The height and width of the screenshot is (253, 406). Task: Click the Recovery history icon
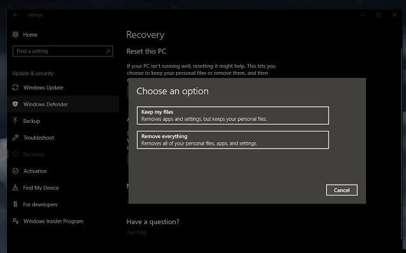tap(15, 154)
